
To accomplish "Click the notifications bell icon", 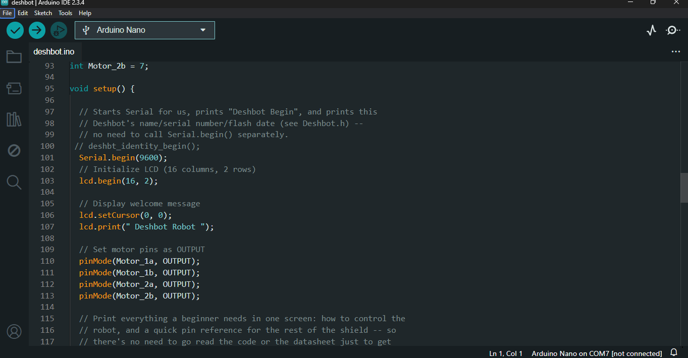I will (x=674, y=352).
